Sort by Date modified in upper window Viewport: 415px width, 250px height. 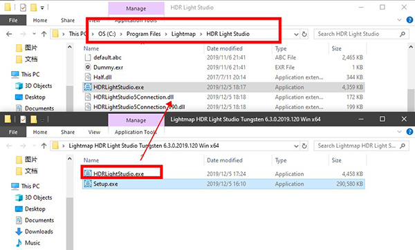click(x=224, y=48)
